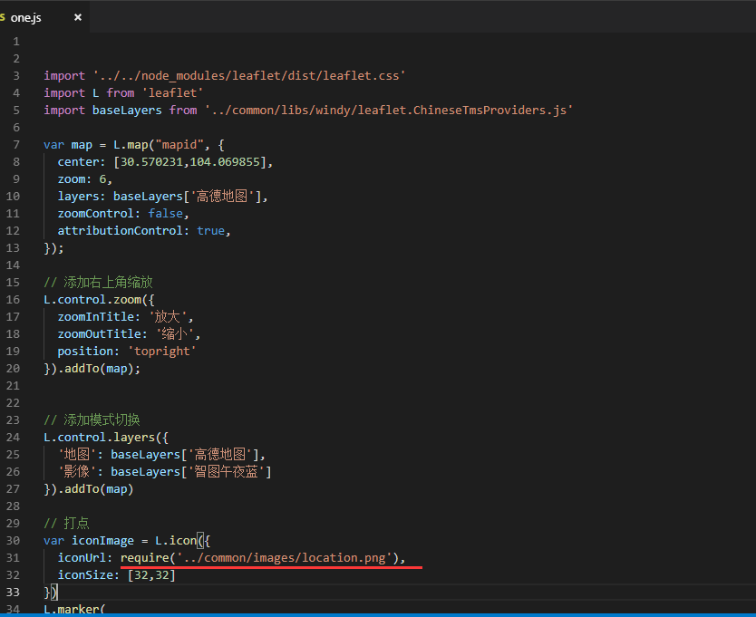Select the one.js editor tab
756x617 pixels.
[x=44, y=17]
